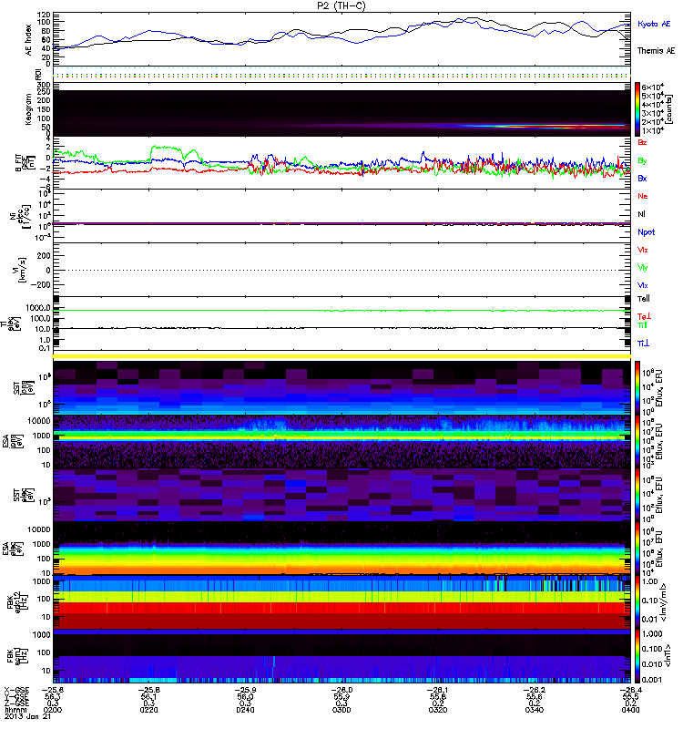Click the red Bz legend label

[642, 143]
